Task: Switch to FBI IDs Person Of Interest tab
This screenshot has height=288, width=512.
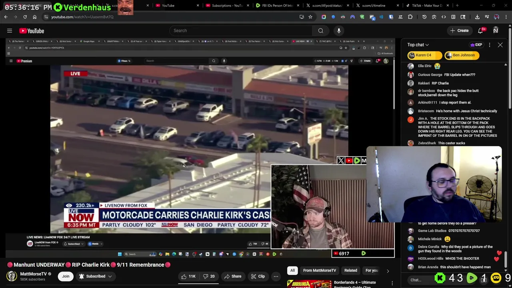Action: coord(277,6)
